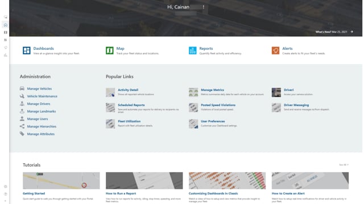Click the light-blue Reports tile icon
364x204 pixels.
192,50
